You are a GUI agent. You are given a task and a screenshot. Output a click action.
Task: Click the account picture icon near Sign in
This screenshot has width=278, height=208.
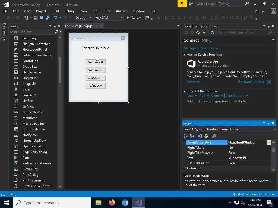point(273,11)
